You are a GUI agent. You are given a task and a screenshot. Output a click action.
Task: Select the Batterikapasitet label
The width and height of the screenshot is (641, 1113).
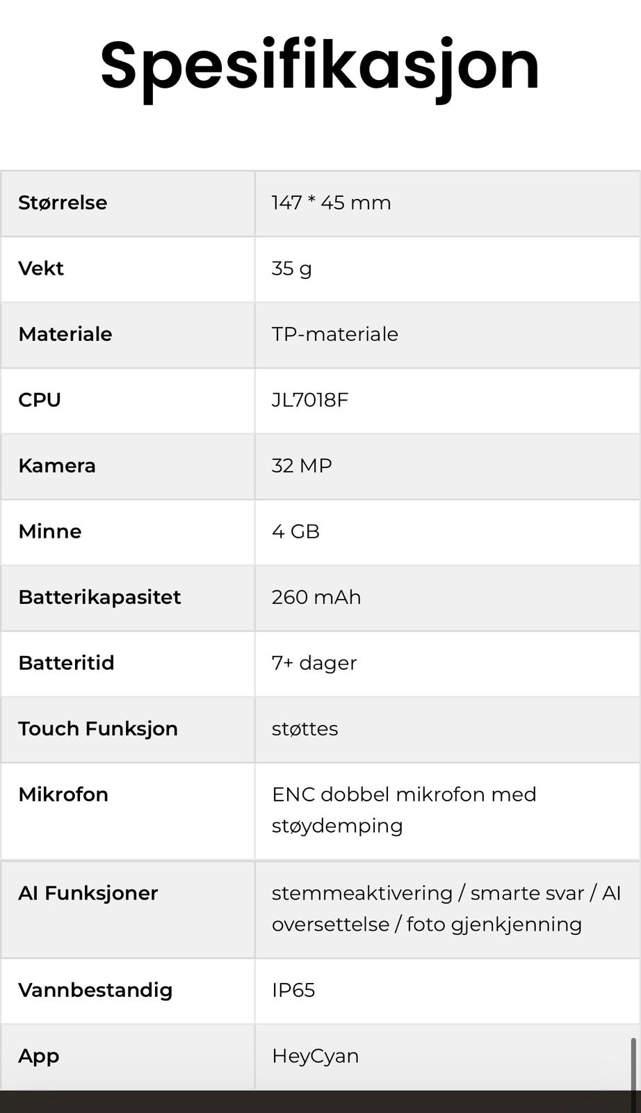click(99, 598)
